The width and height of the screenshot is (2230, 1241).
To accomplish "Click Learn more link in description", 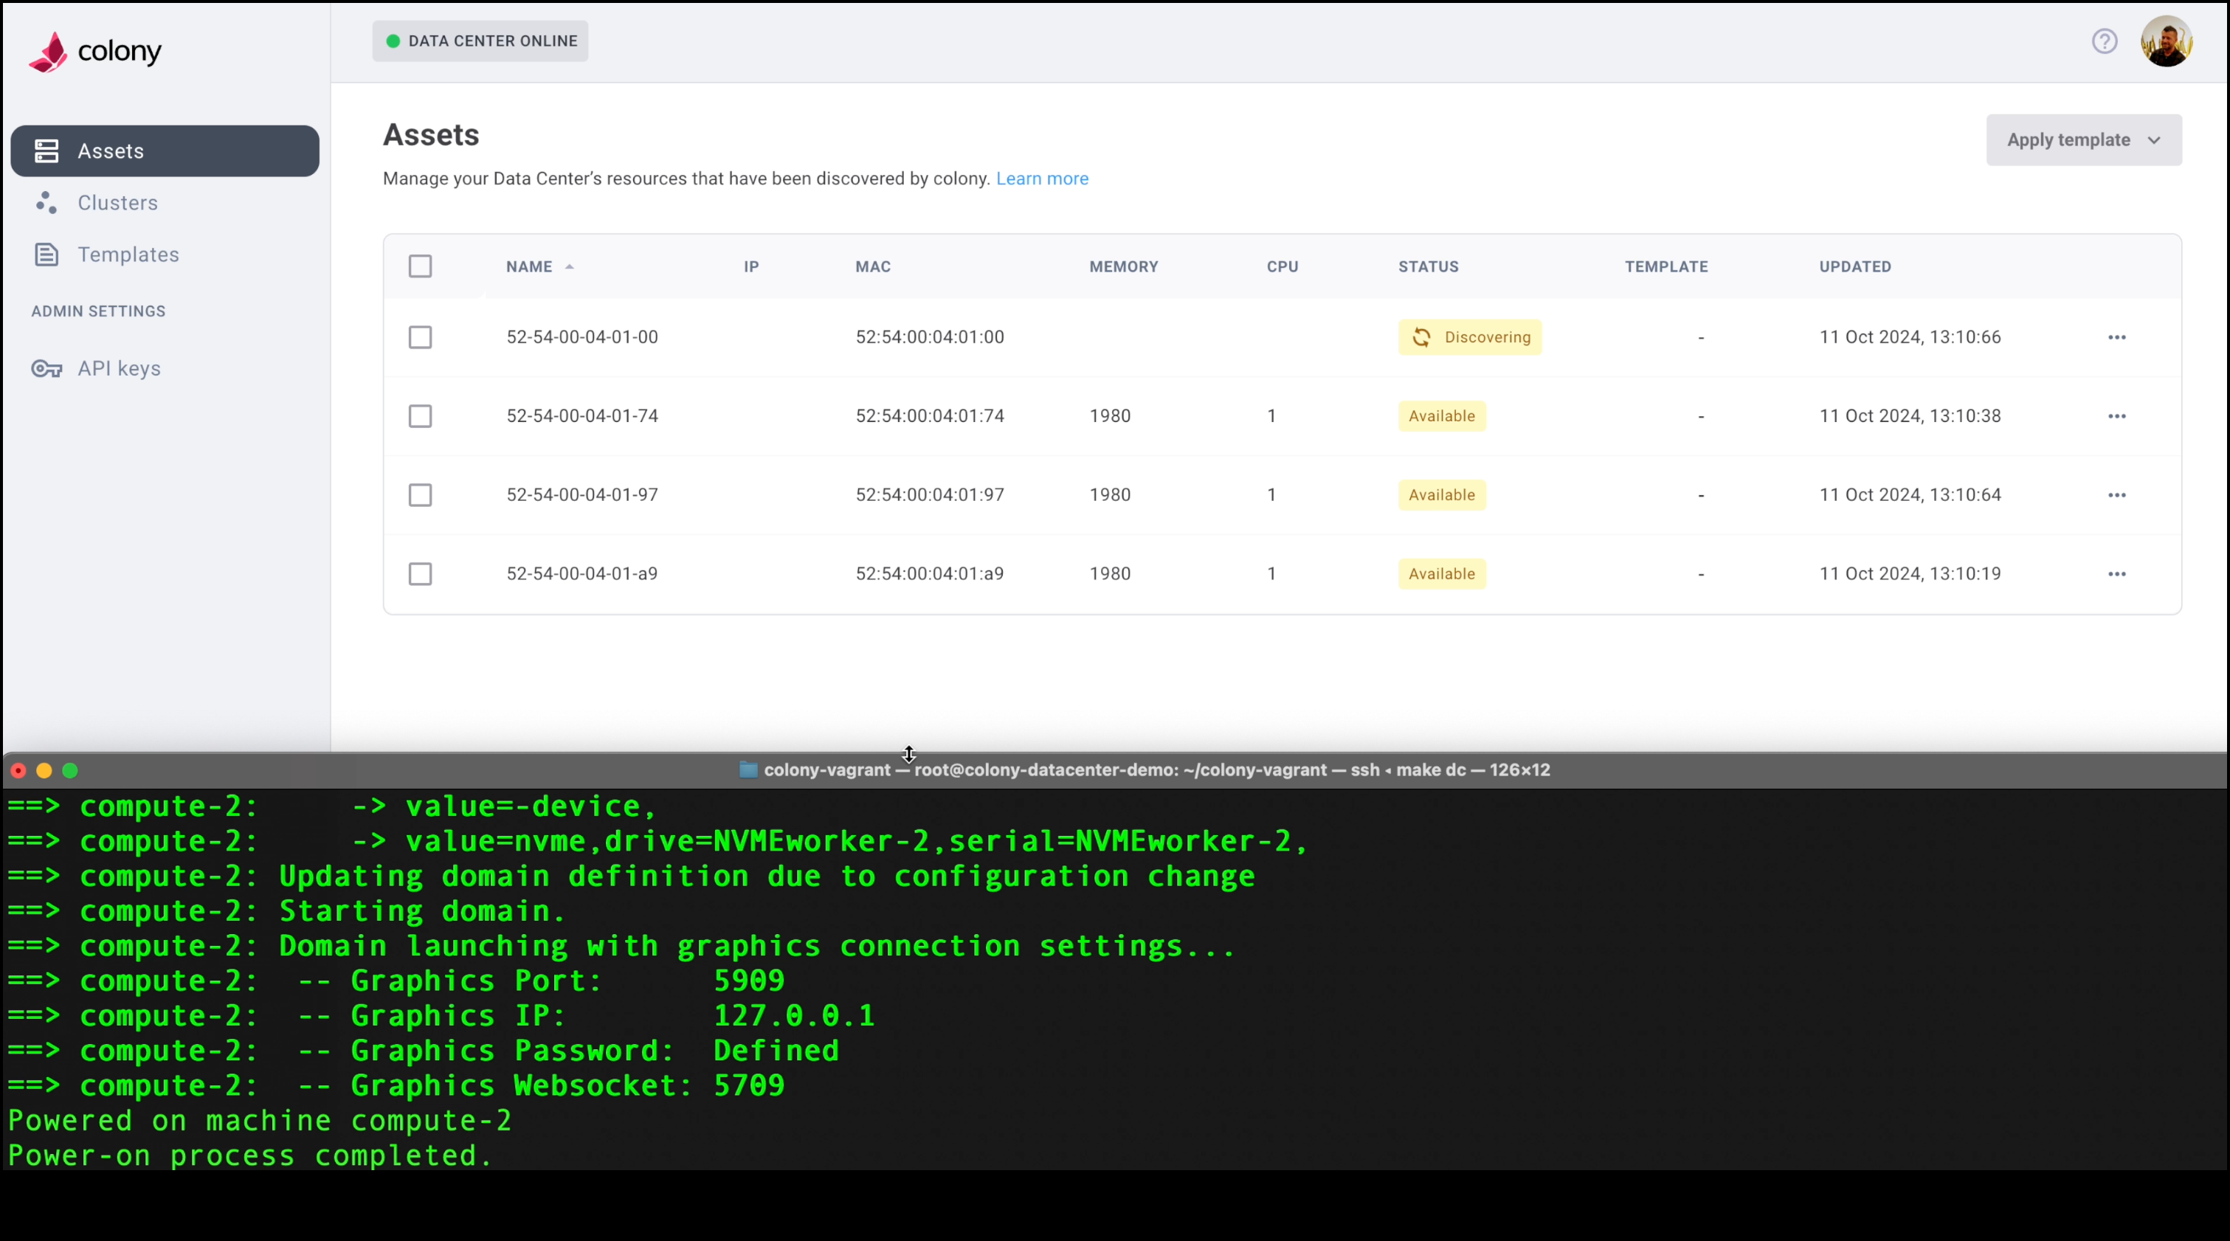I will 1043,177.
